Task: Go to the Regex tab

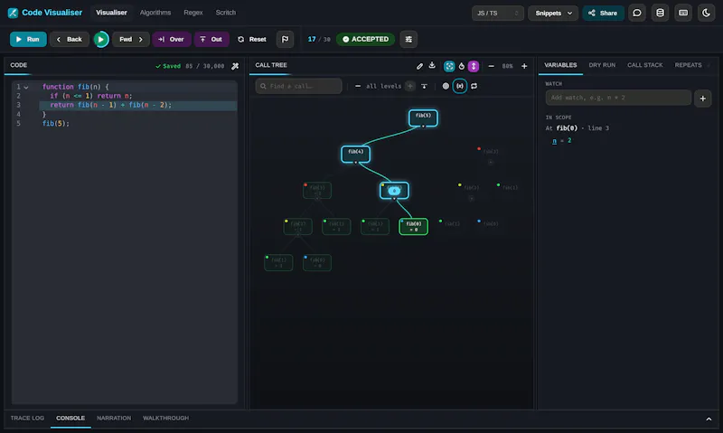Action: click(x=193, y=13)
